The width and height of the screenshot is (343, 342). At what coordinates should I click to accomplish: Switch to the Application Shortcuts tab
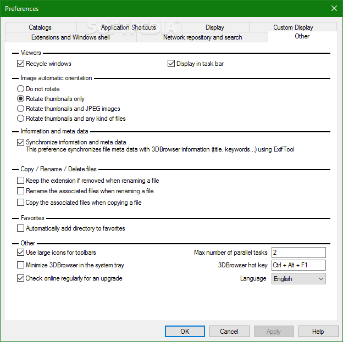pos(129,27)
